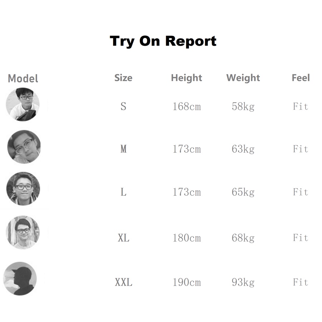Image resolution: width=322 pixels, height=322 pixels.
Task: Click the model avatar in the S row
Action: (x=23, y=104)
